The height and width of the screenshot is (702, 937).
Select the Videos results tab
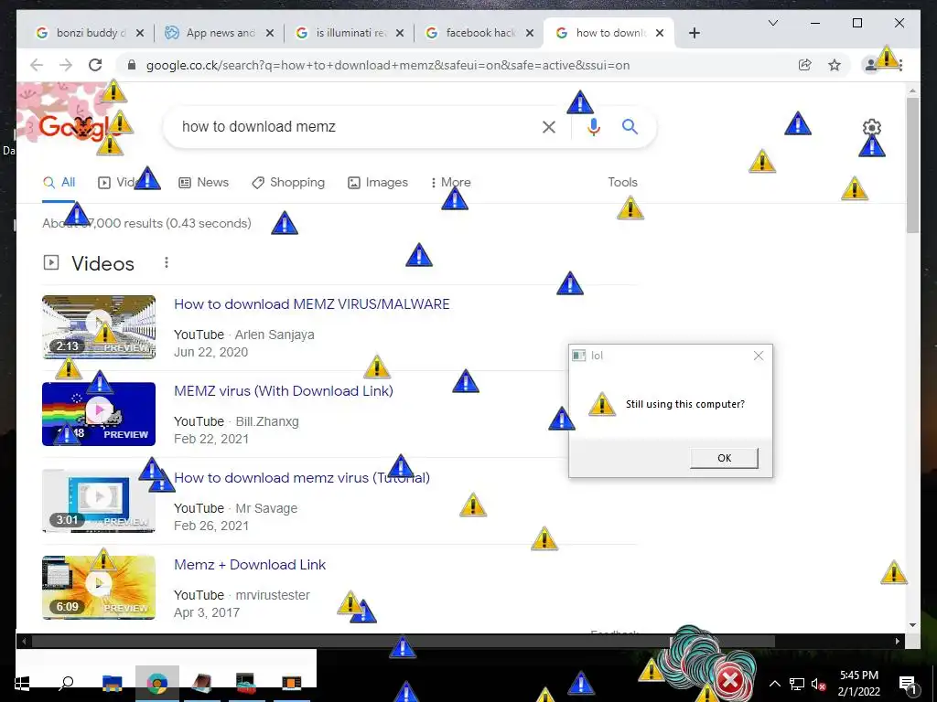[124, 182]
